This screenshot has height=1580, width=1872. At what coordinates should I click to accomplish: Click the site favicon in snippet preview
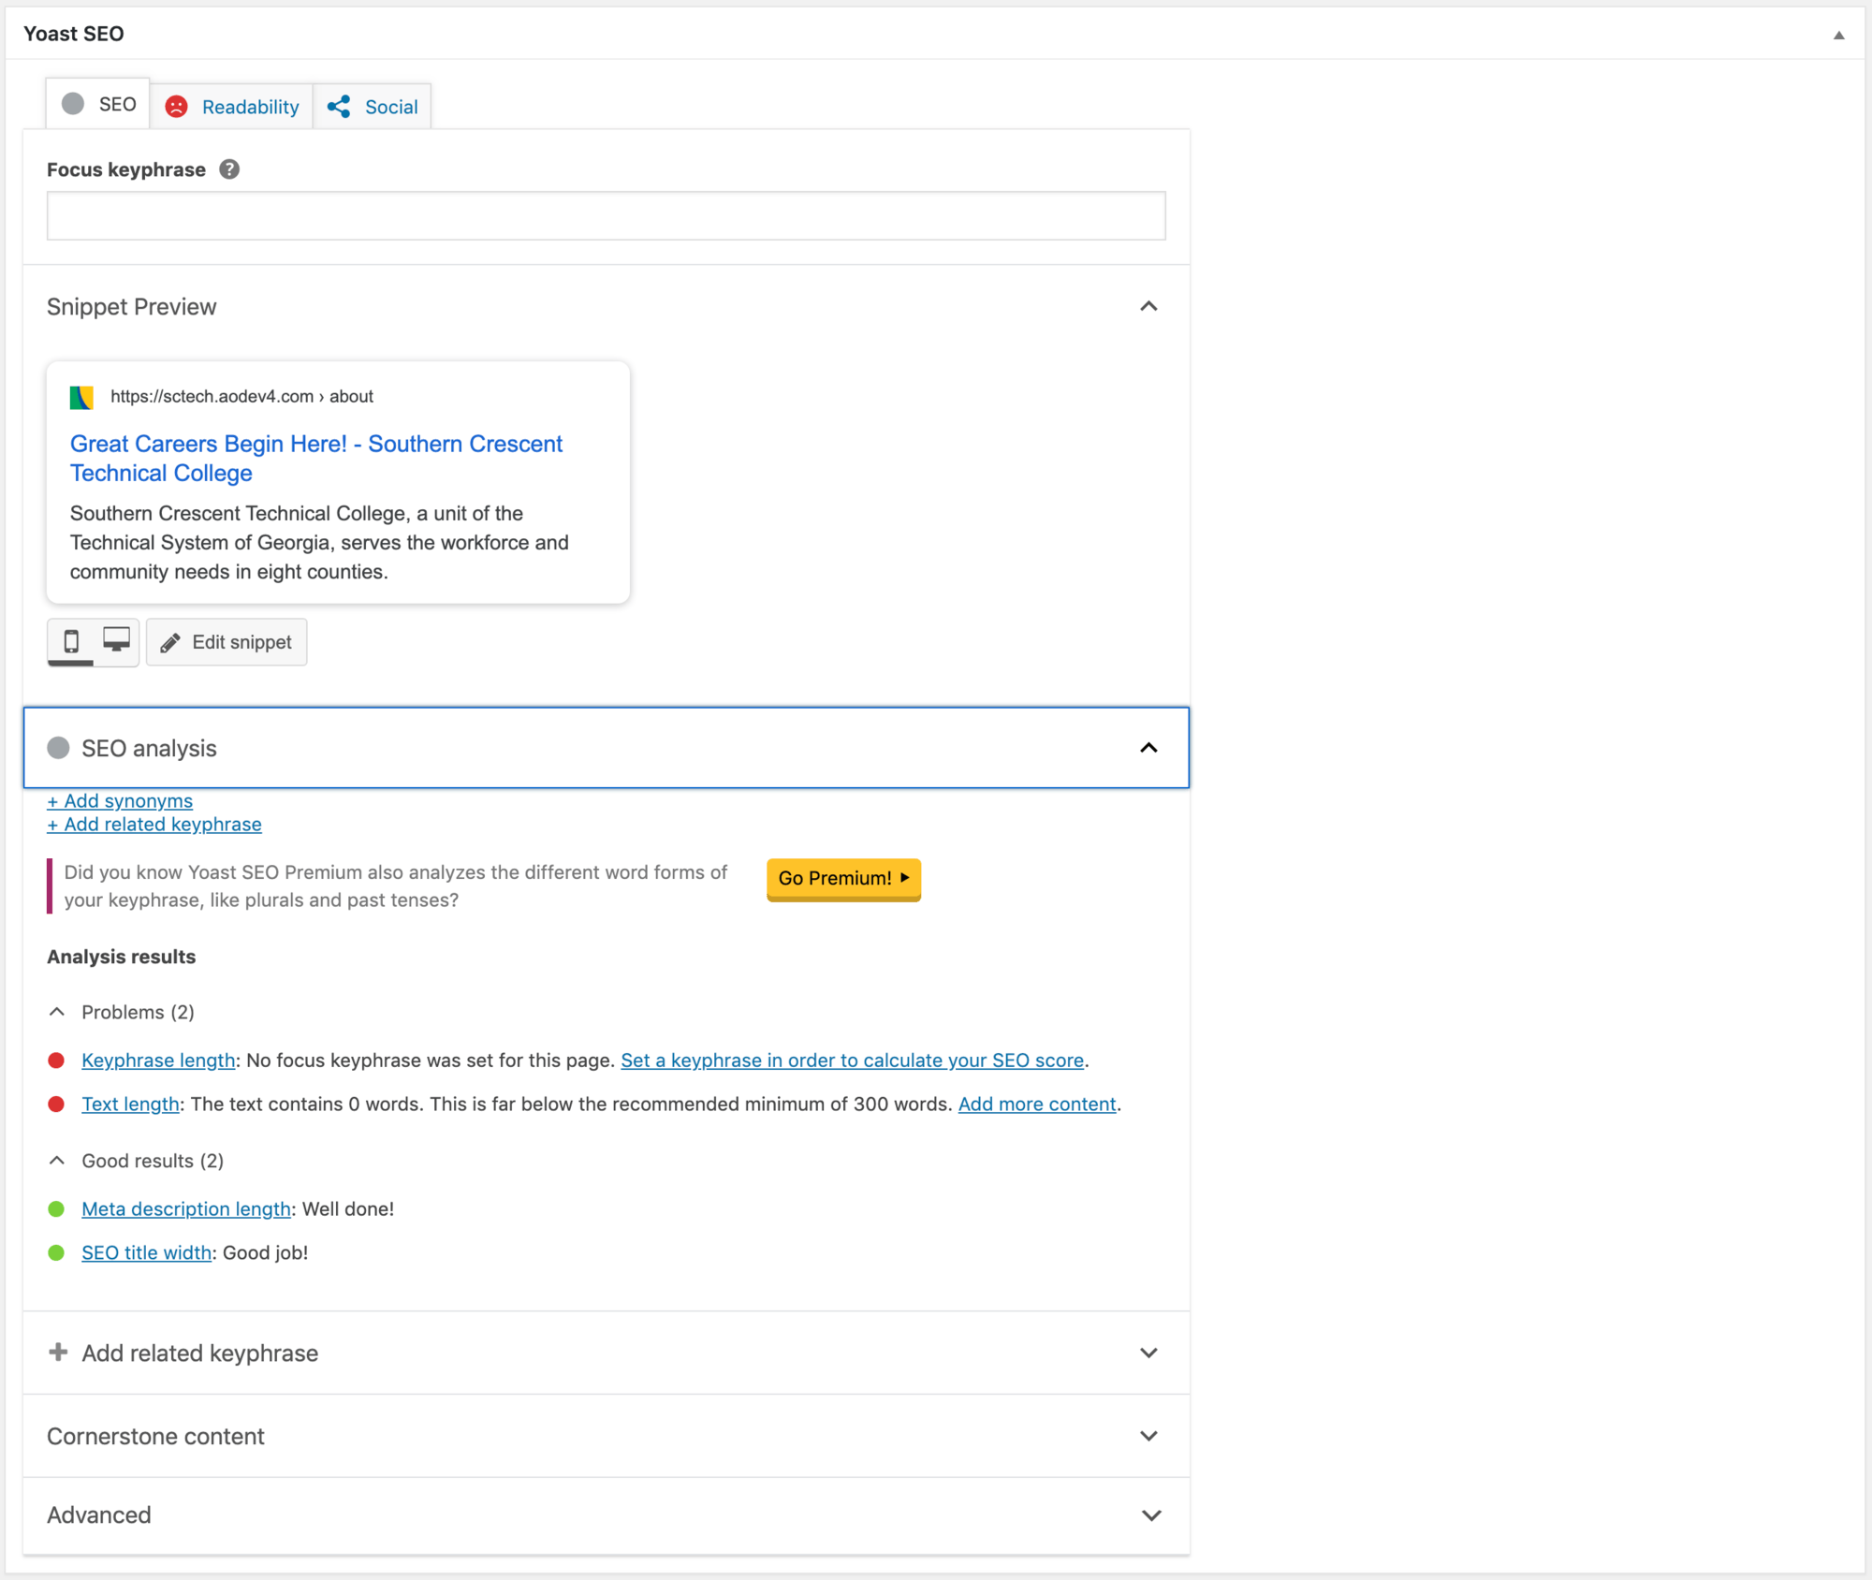click(x=81, y=397)
